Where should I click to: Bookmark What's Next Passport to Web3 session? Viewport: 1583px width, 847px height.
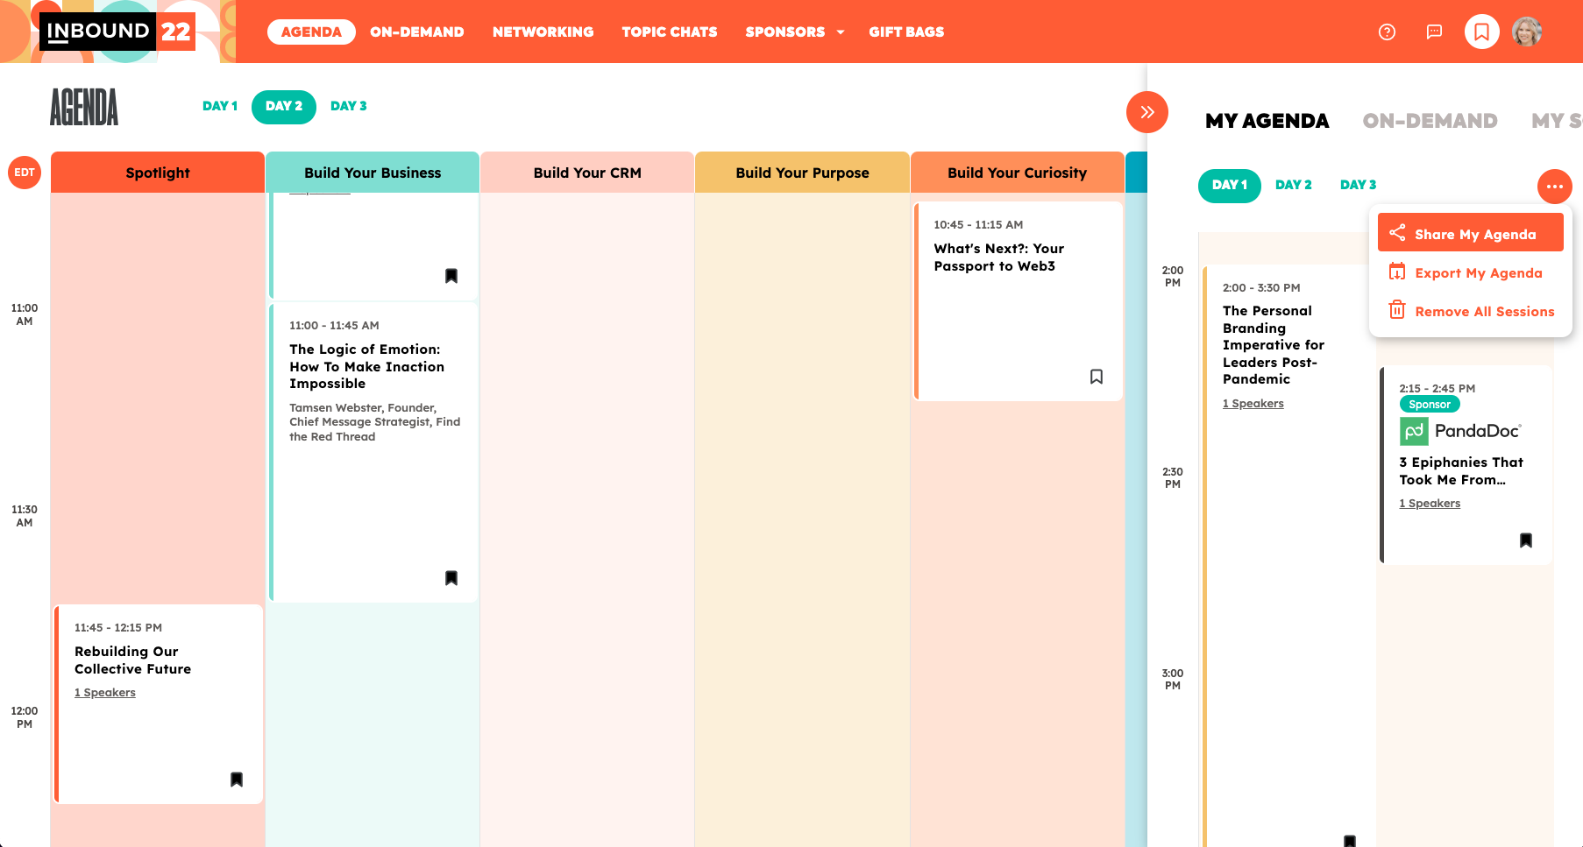tap(1097, 377)
